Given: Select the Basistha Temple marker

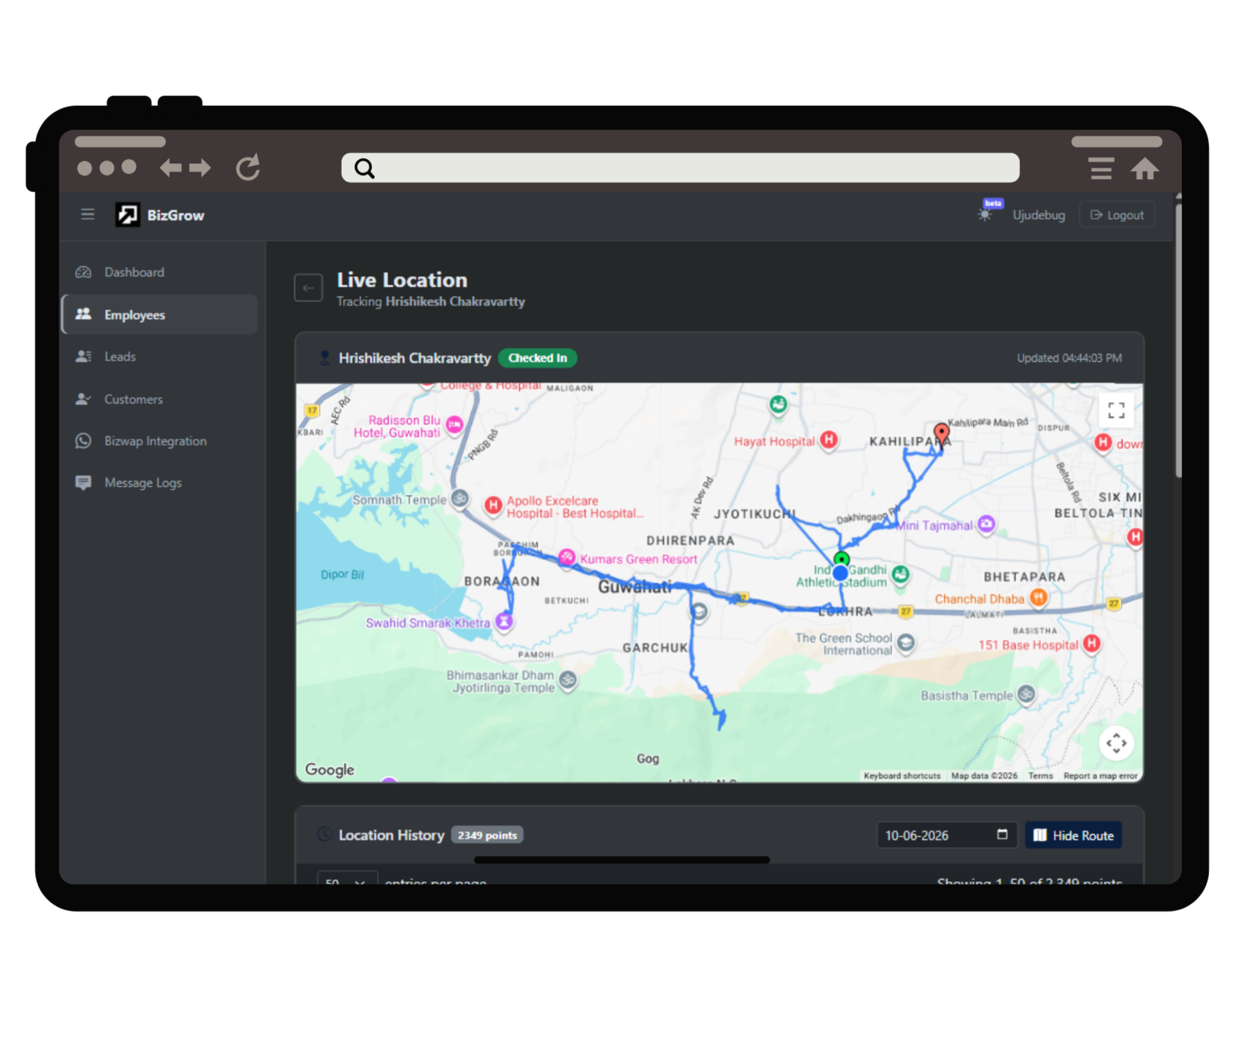Looking at the screenshot, I should pyautogui.click(x=1026, y=694).
